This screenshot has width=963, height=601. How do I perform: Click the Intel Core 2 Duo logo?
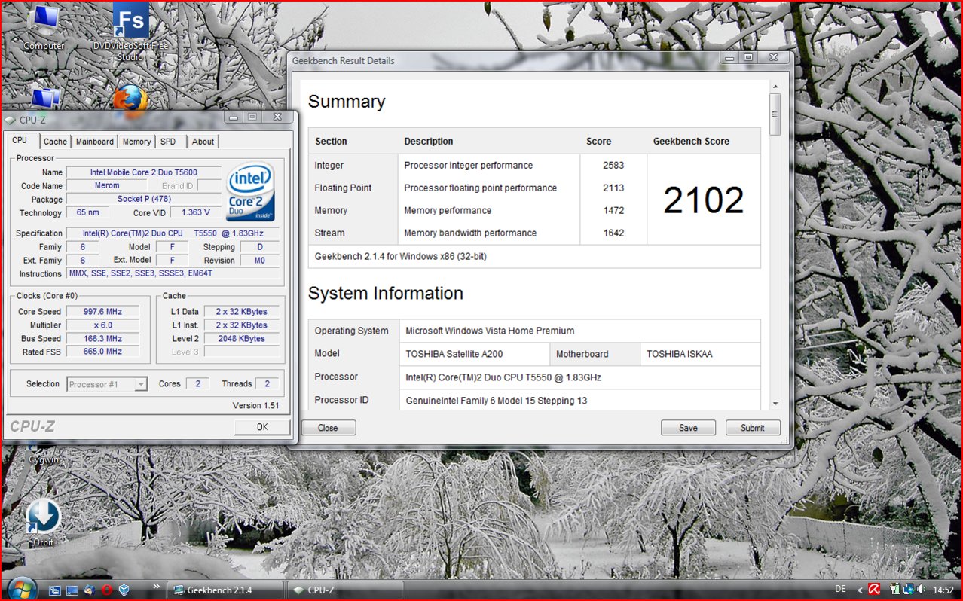(x=251, y=192)
